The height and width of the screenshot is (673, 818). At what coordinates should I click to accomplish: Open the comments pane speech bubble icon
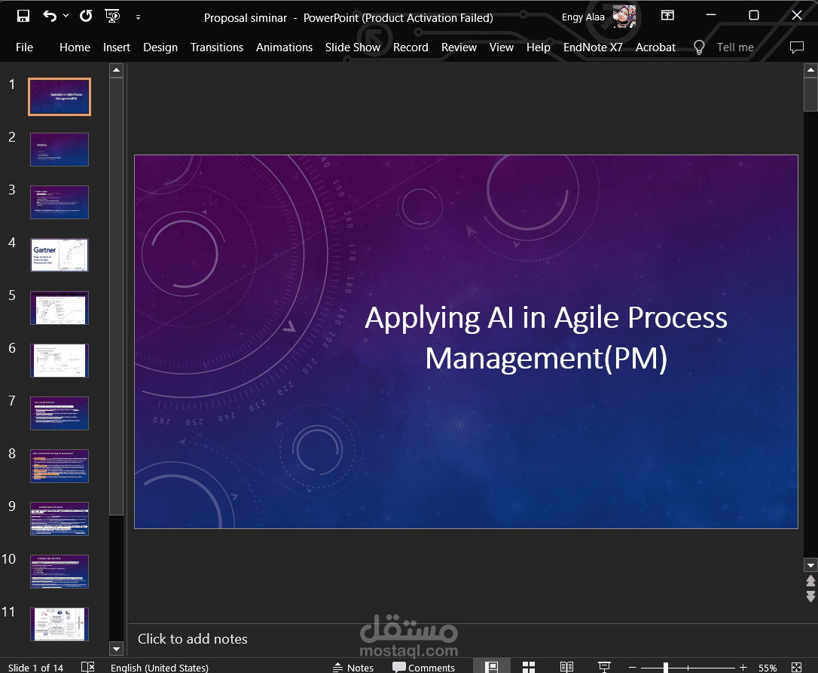(x=797, y=47)
